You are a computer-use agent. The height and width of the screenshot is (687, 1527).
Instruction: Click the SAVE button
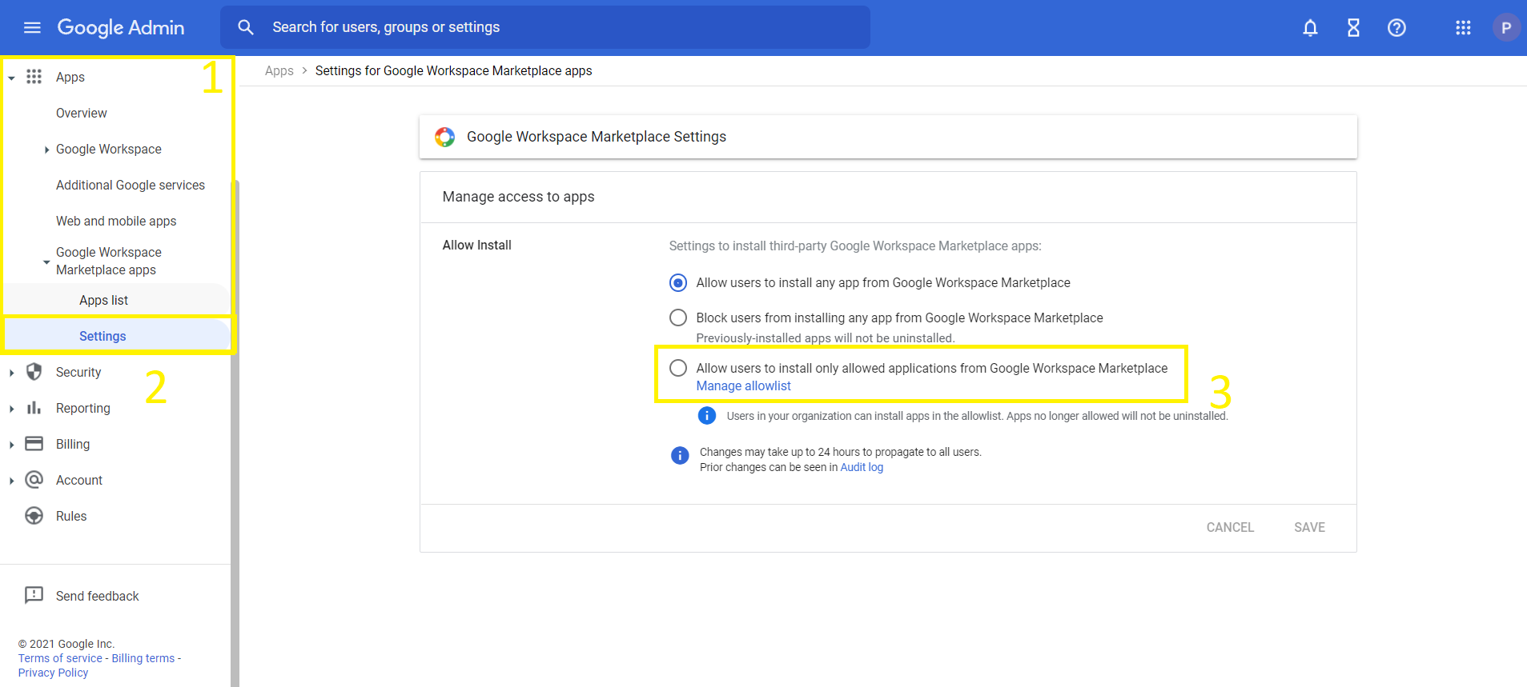[x=1309, y=527]
